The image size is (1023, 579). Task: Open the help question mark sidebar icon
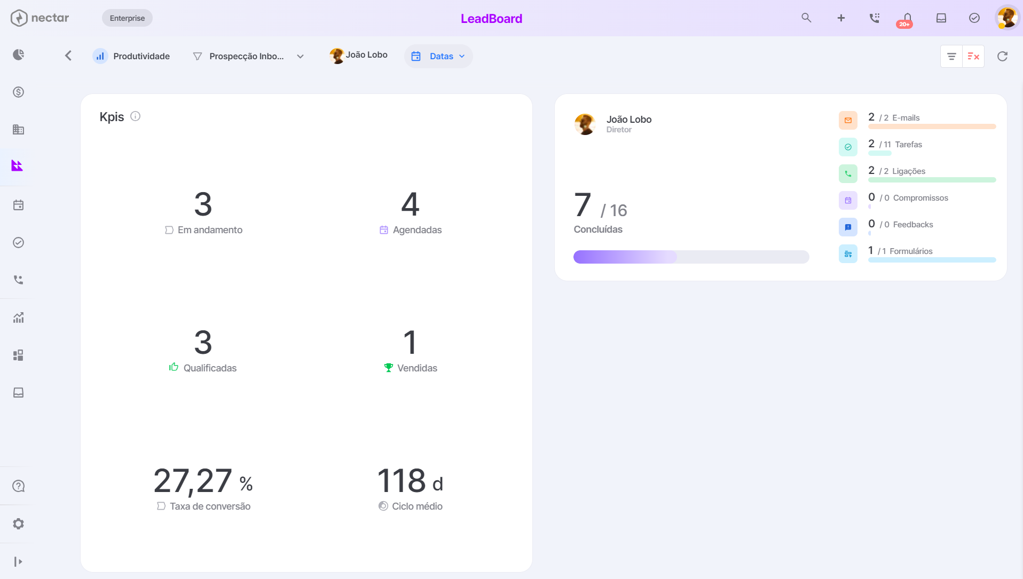19,486
